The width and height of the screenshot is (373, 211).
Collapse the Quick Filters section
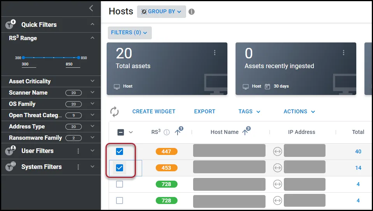[93, 24]
